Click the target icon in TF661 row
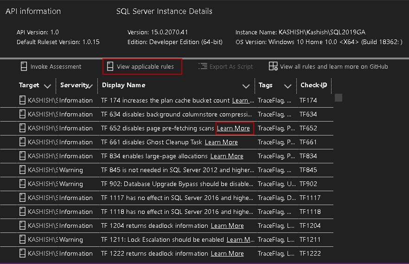The image size is (409, 264). point(22,142)
